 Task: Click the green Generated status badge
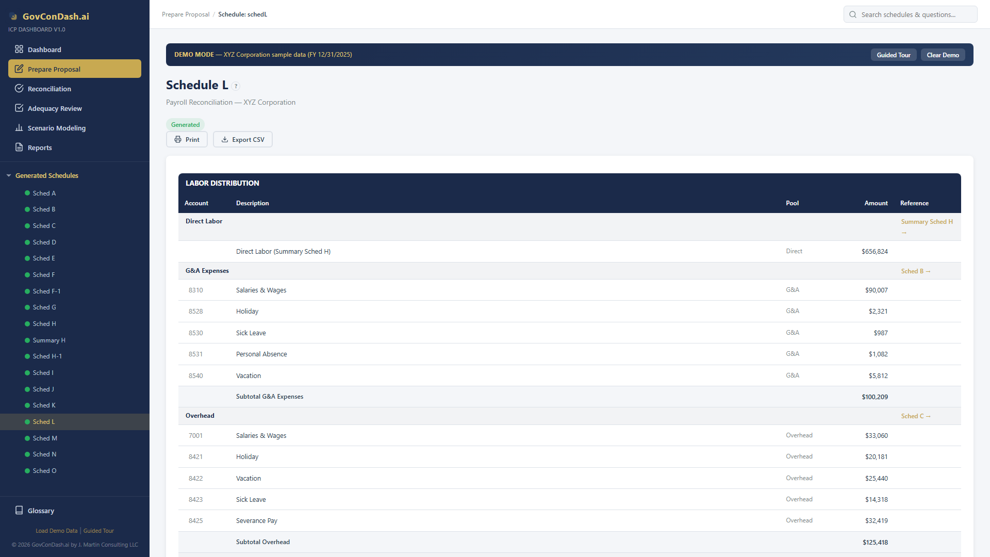point(185,124)
